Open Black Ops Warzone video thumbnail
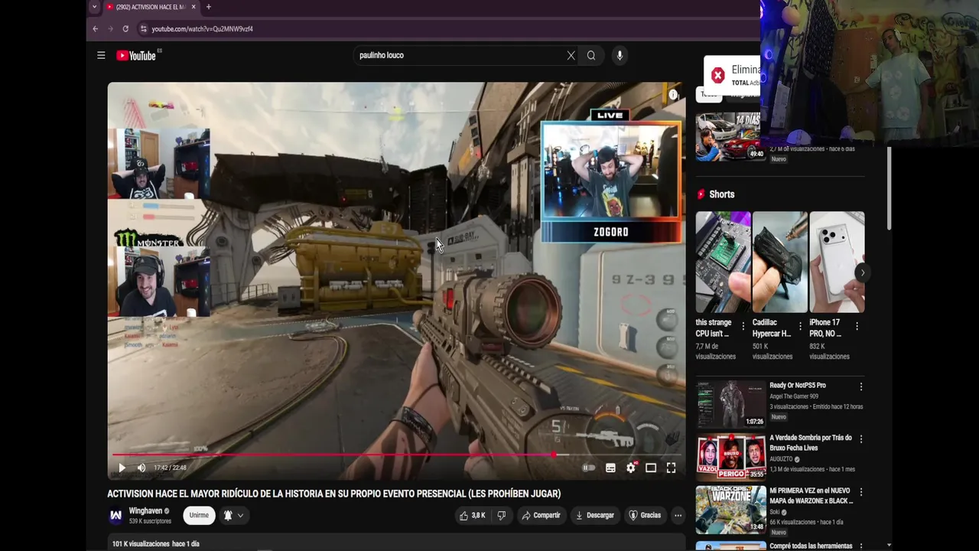The width and height of the screenshot is (979, 551). (x=730, y=510)
